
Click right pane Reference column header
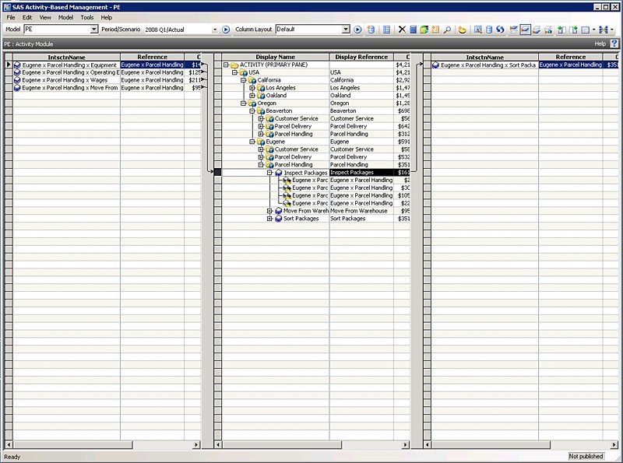(571, 57)
